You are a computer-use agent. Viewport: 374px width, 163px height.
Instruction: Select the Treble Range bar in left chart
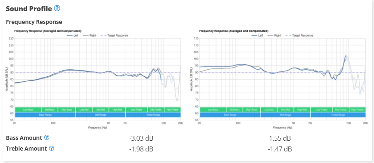[153, 115]
